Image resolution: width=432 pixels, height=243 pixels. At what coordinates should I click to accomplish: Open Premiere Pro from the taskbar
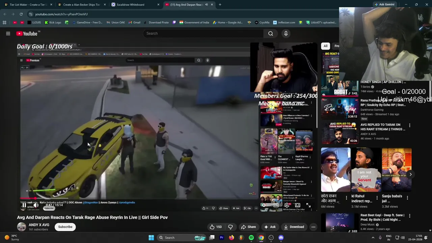(x=221, y=238)
